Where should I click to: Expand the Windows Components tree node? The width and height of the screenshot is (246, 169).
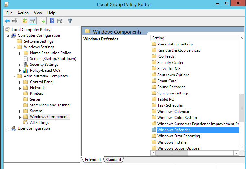coord(20,117)
